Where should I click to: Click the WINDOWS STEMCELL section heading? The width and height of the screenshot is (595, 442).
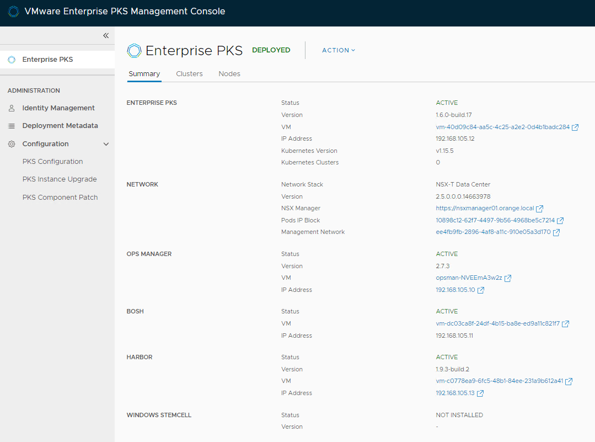[x=159, y=415]
